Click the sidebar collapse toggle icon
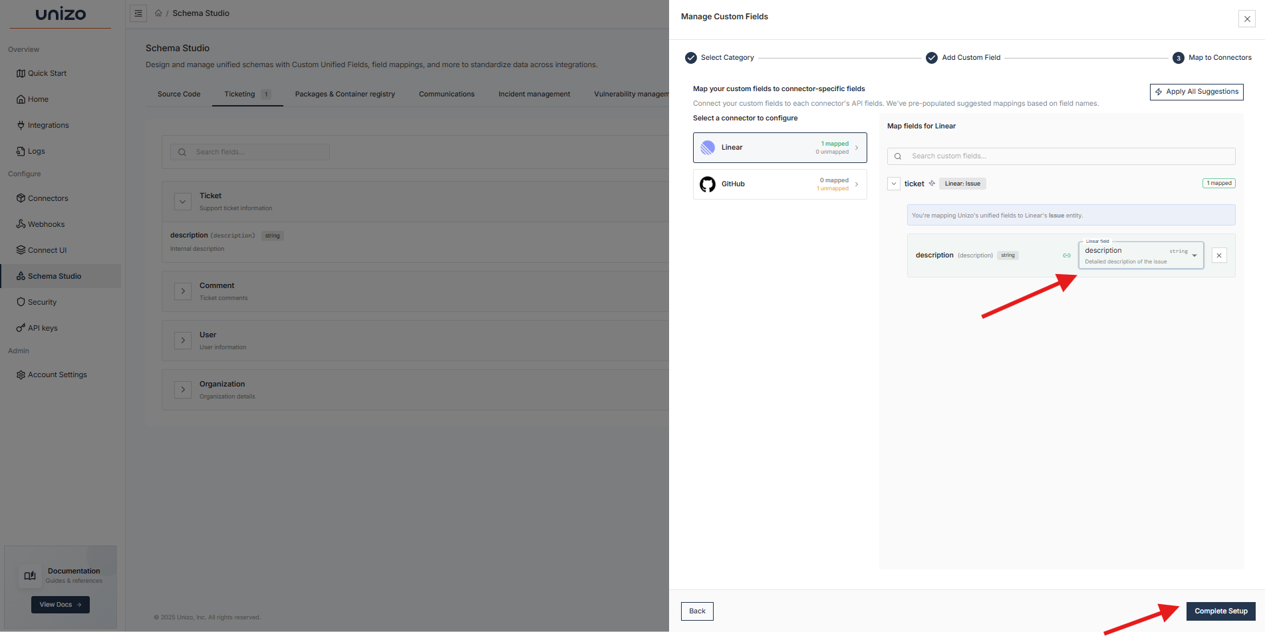Viewport: 1265px width, 636px height. [x=138, y=13]
